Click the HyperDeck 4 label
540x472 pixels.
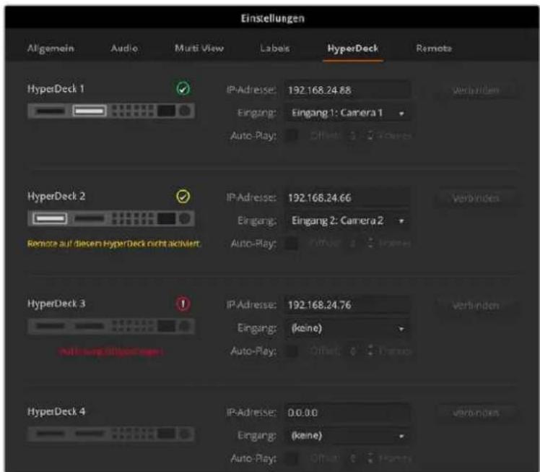pos(56,412)
